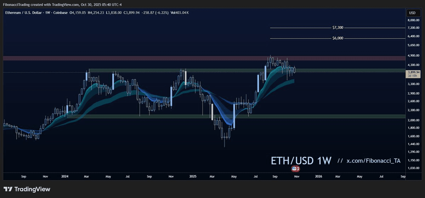Image resolution: width=425 pixels, height=198 pixels.
Task: Click the x.com/Fibonacci_TA link text
Action: tap(373, 161)
